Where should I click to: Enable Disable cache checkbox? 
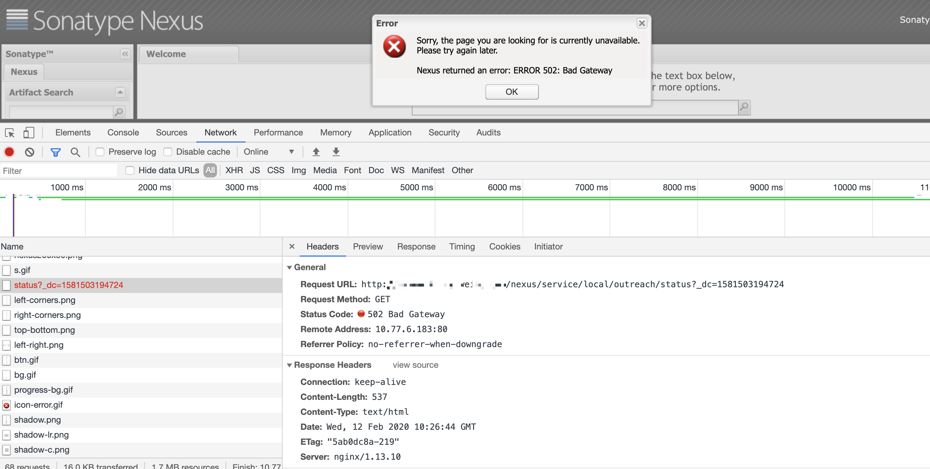pyautogui.click(x=167, y=152)
